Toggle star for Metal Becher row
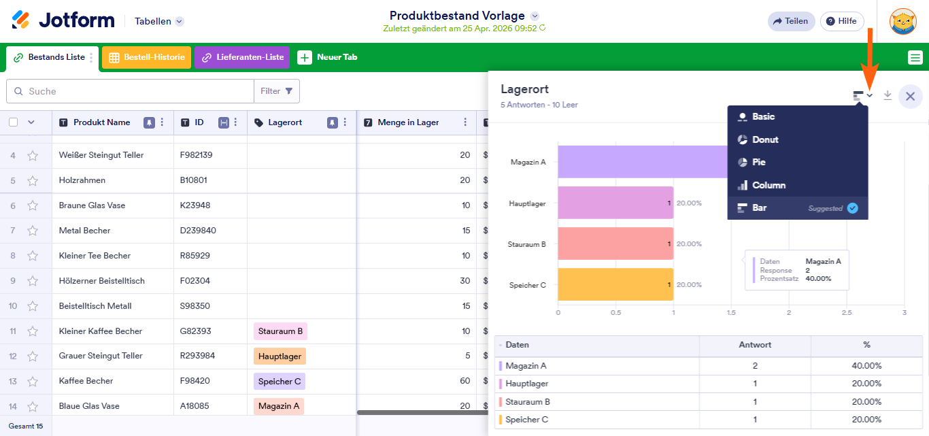 click(x=33, y=231)
